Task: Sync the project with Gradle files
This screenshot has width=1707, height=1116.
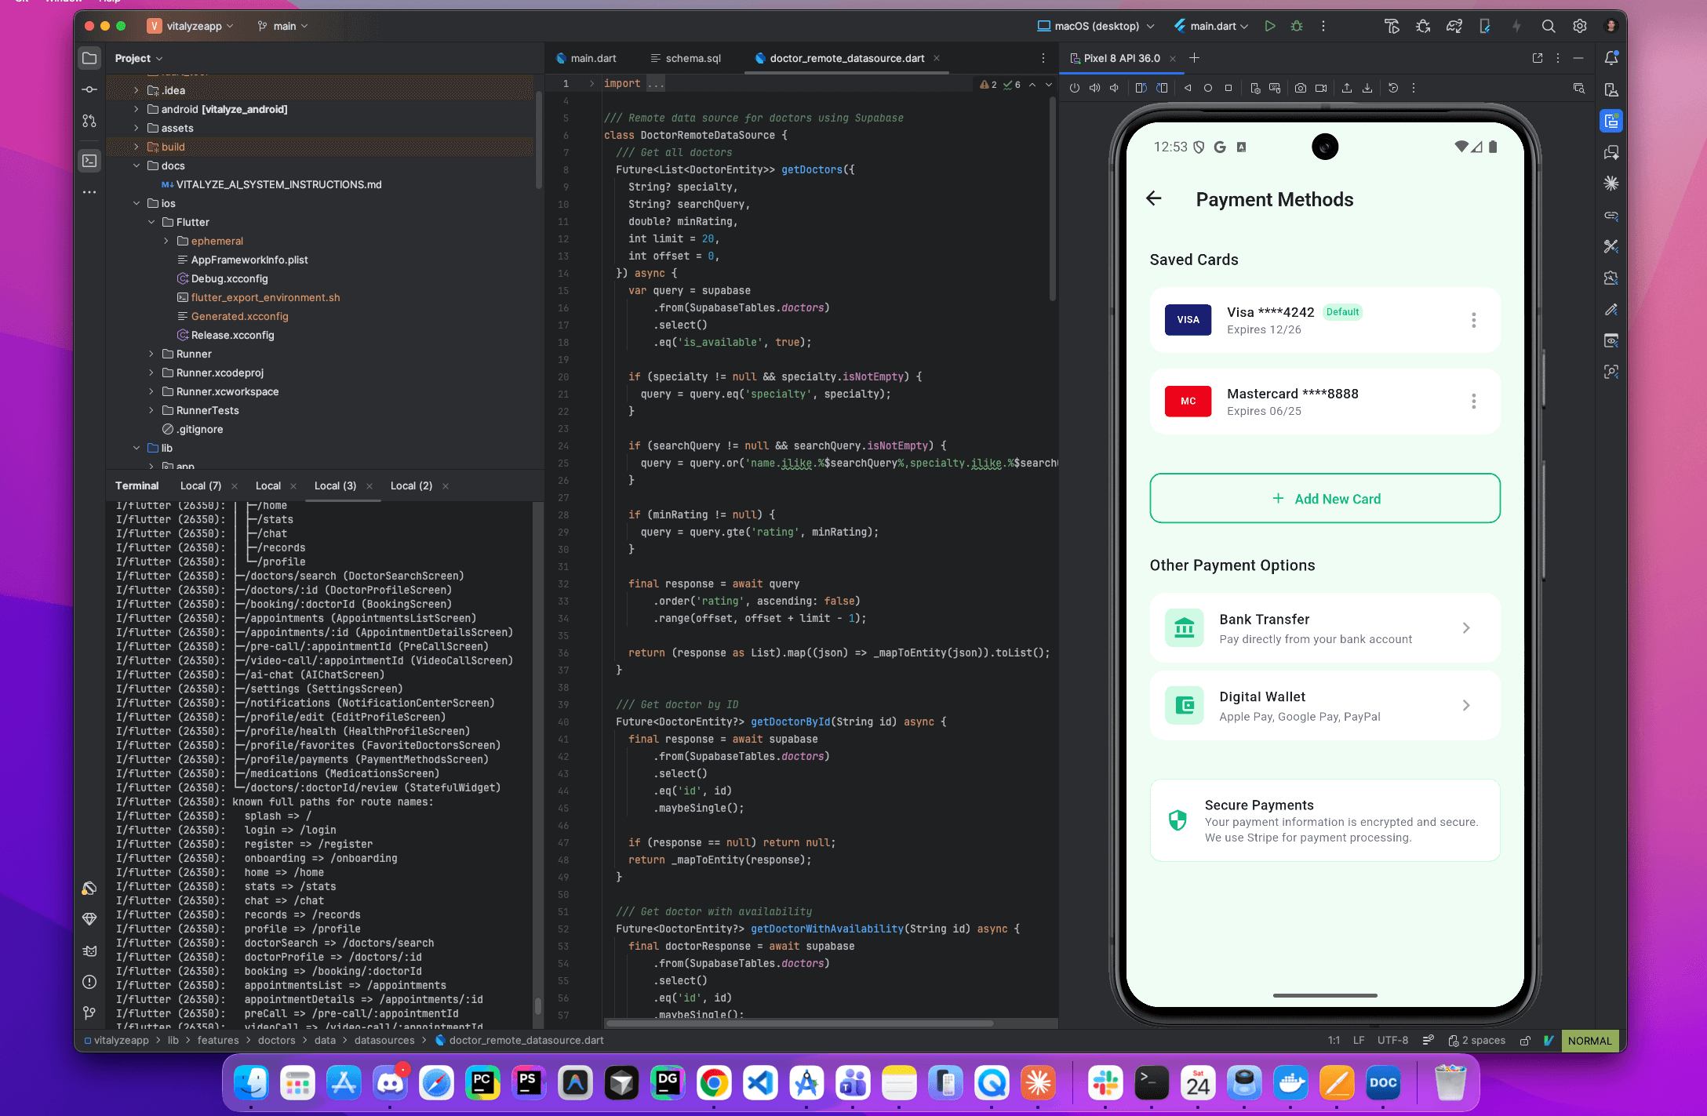Action: (x=1454, y=26)
